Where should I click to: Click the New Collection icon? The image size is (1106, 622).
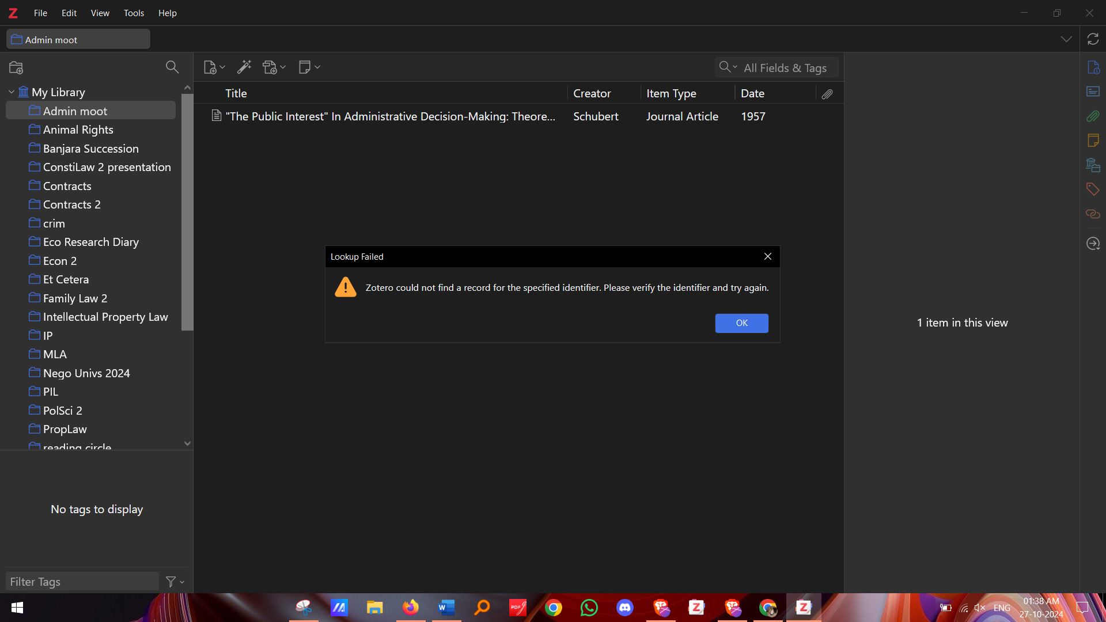click(x=16, y=67)
